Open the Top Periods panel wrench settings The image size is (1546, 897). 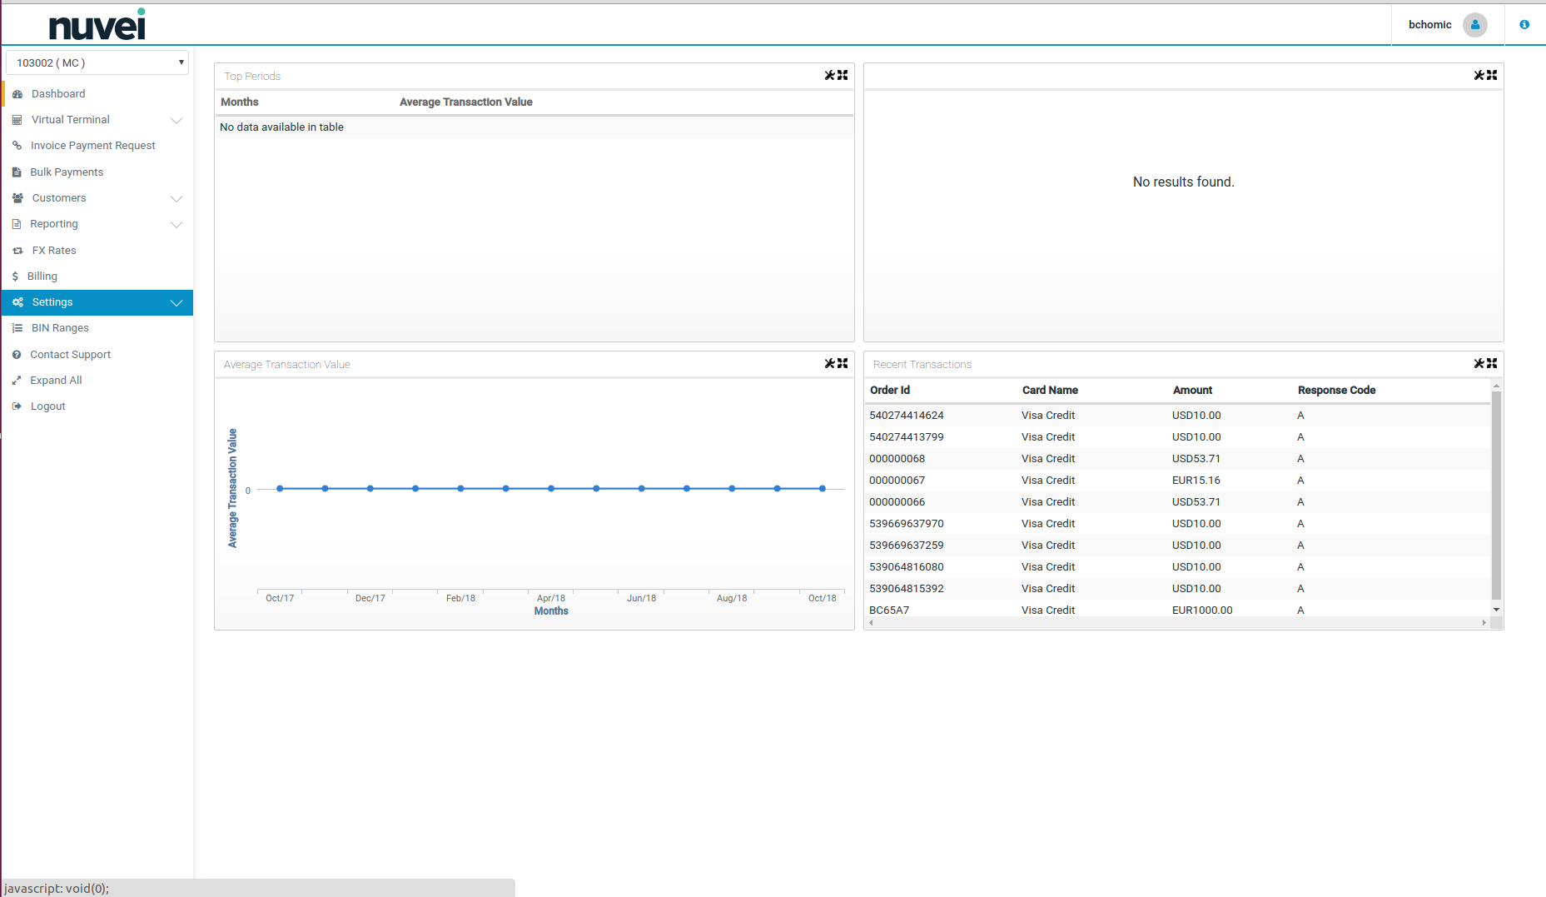click(x=829, y=75)
